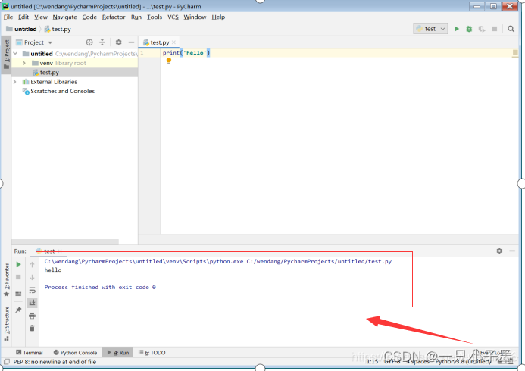Restore layout icon in the Run panel
This screenshot has width=525, height=371.
point(18,293)
